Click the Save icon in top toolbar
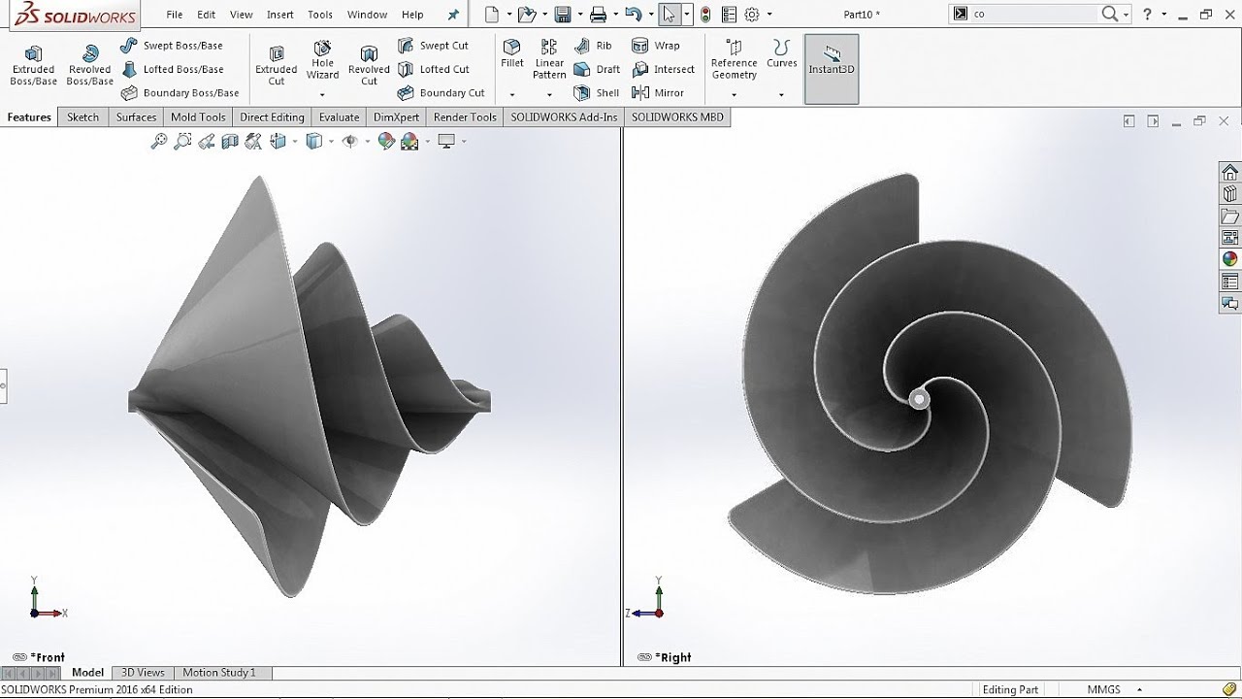 (x=562, y=15)
